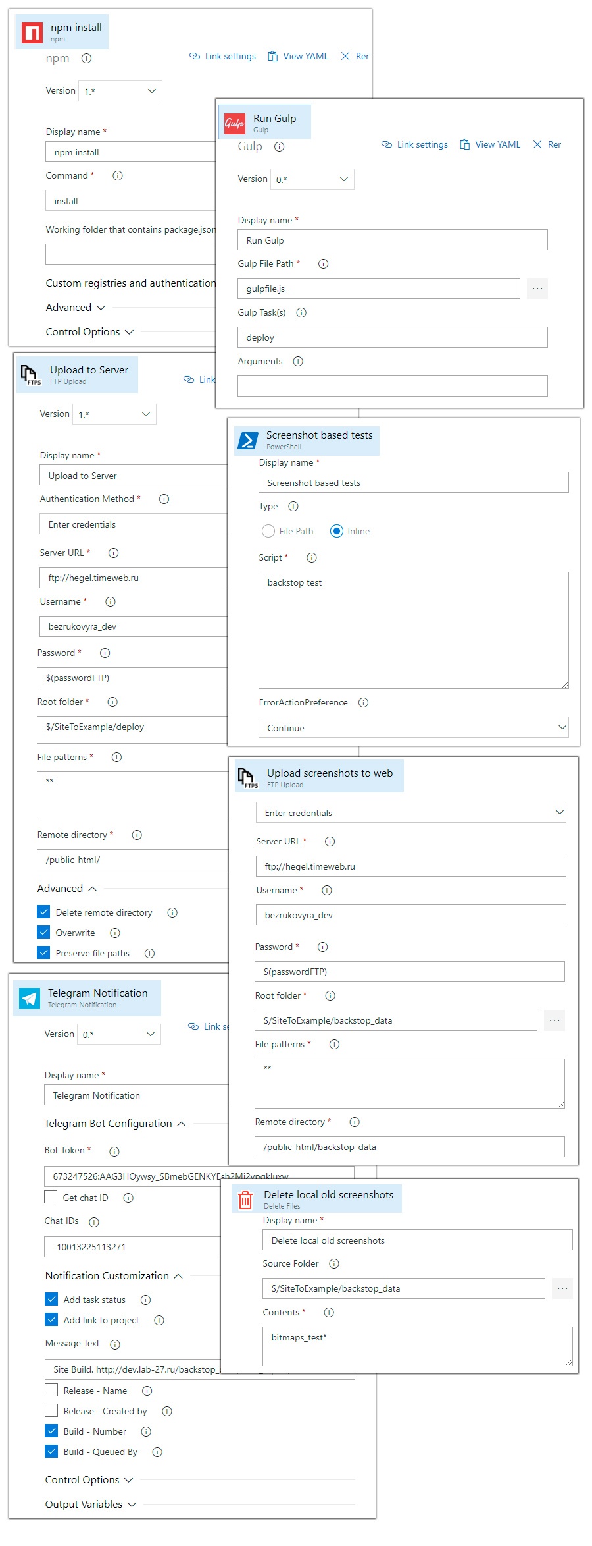
Task: Click the info icon next to Bot Token
Action: point(114,1151)
